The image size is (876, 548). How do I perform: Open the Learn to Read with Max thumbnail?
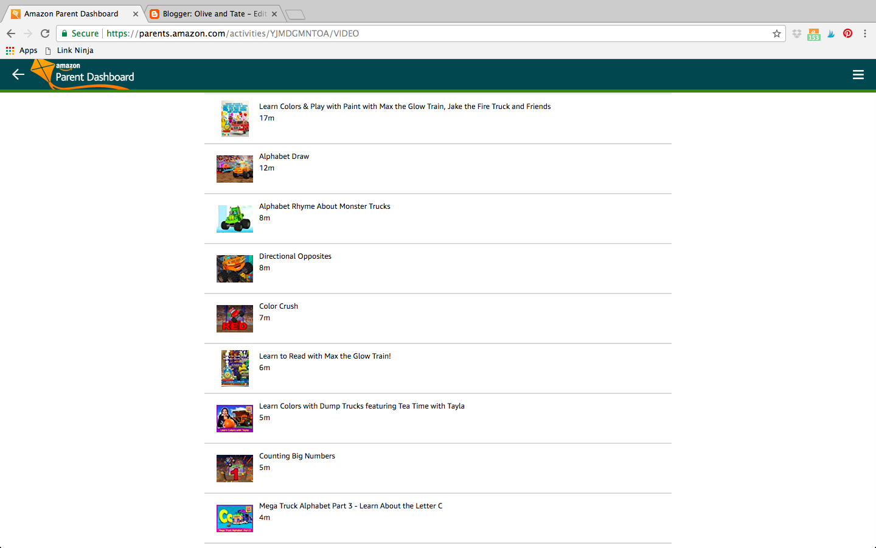(235, 368)
